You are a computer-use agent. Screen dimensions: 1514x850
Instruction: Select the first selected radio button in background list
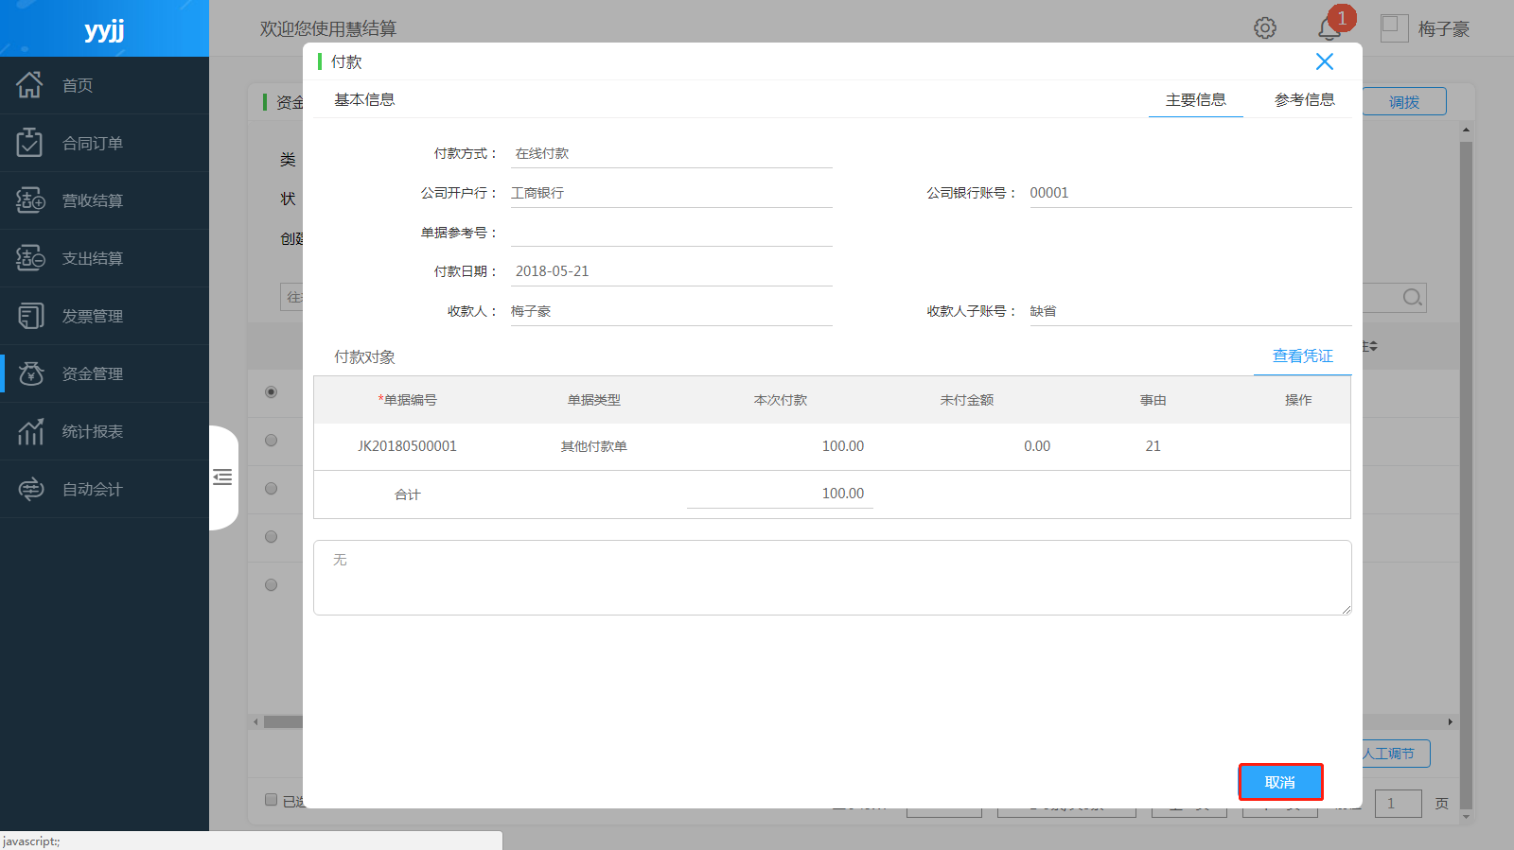tap(272, 391)
